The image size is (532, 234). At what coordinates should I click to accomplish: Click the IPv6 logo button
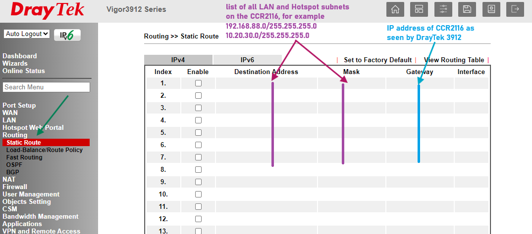tap(67, 35)
